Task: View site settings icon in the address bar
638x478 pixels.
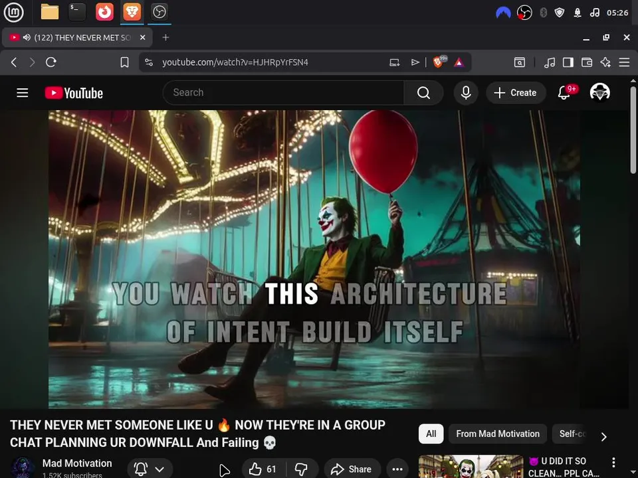Action: [149, 62]
